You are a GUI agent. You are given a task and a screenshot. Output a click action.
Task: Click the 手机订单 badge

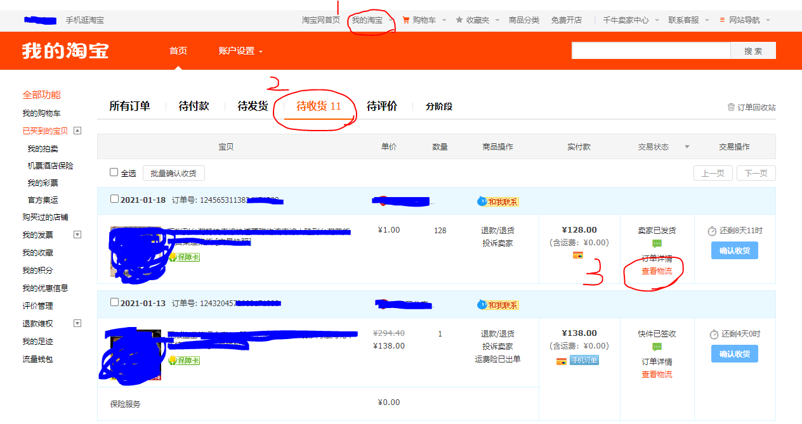(x=584, y=361)
